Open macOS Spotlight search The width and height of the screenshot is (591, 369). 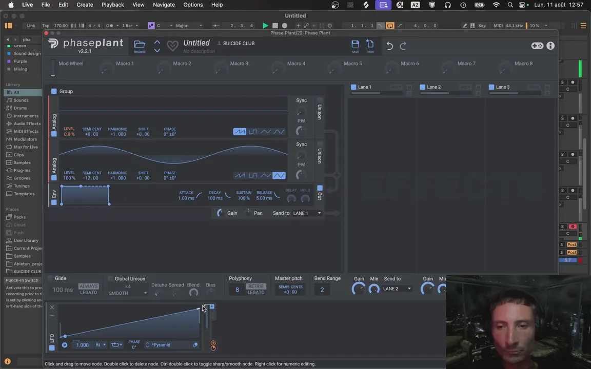tap(510, 5)
